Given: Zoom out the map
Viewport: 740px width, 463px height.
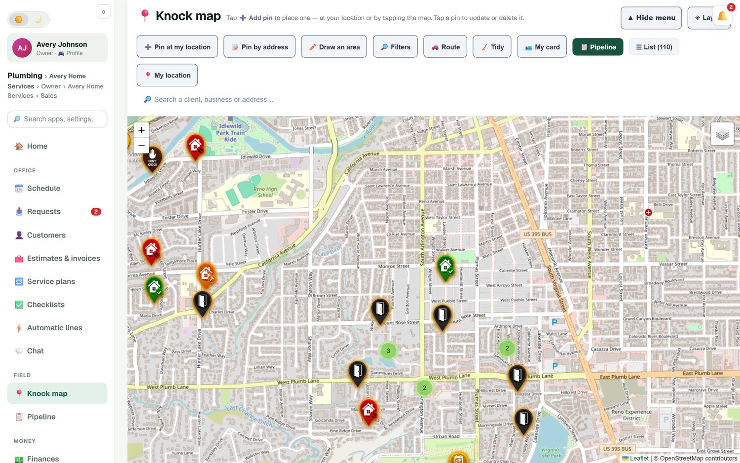Looking at the screenshot, I should click(x=142, y=146).
